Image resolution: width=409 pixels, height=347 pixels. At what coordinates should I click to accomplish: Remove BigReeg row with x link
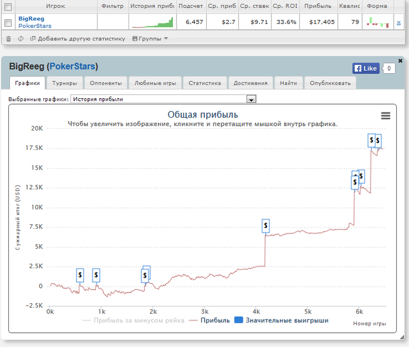coord(398,23)
